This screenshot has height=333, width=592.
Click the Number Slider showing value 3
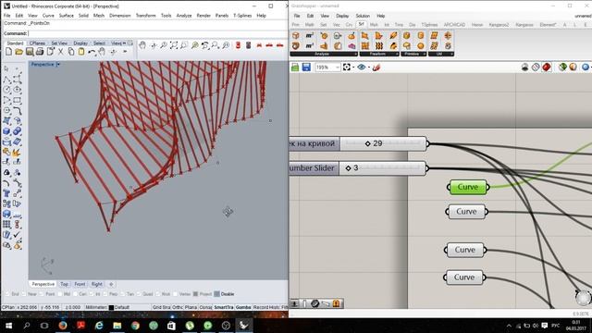coord(358,168)
